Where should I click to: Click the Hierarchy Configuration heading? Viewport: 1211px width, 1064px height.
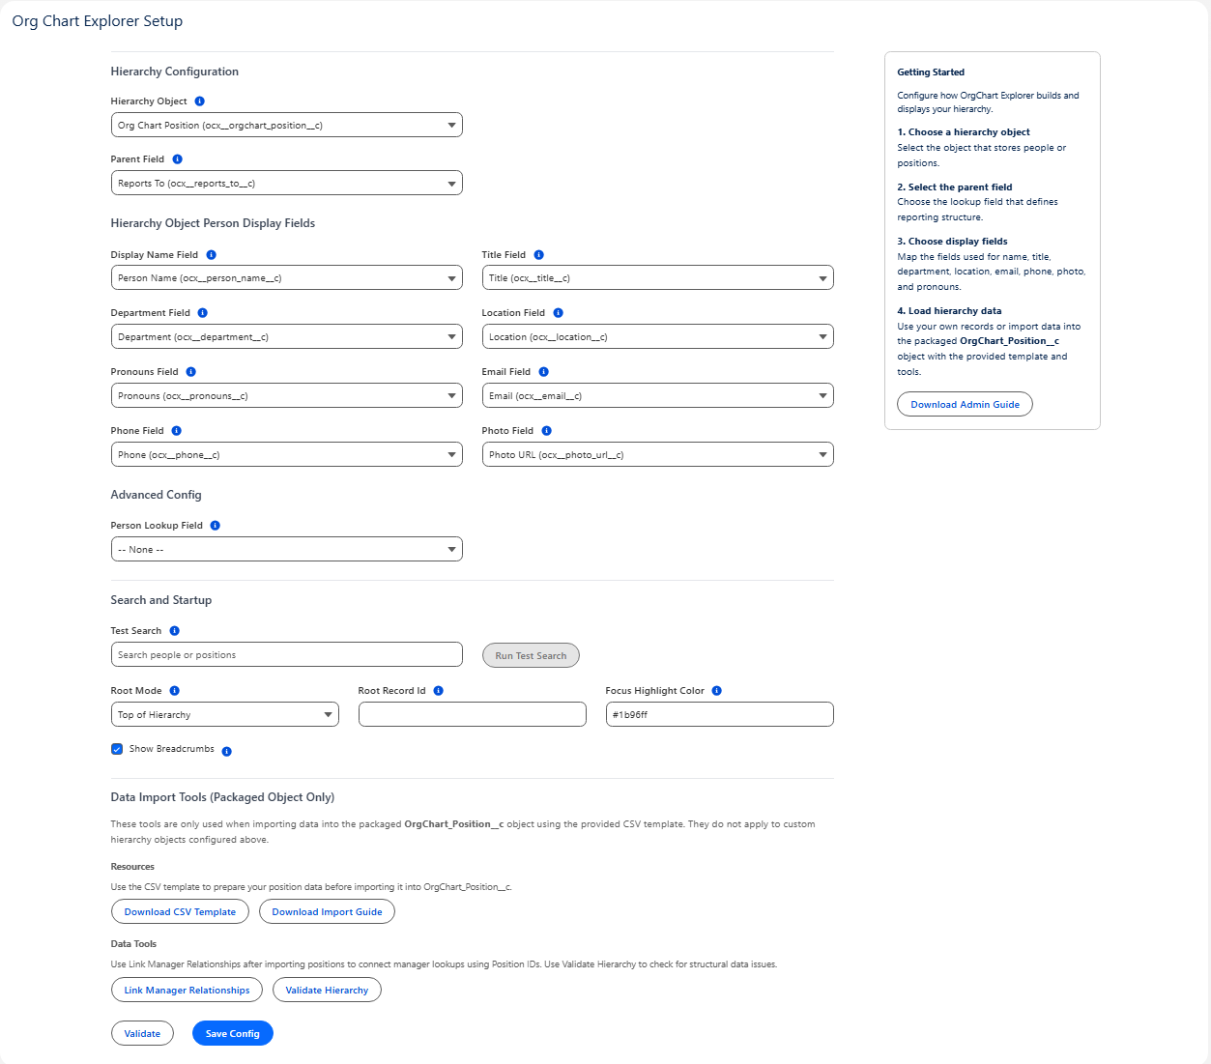[x=175, y=72]
